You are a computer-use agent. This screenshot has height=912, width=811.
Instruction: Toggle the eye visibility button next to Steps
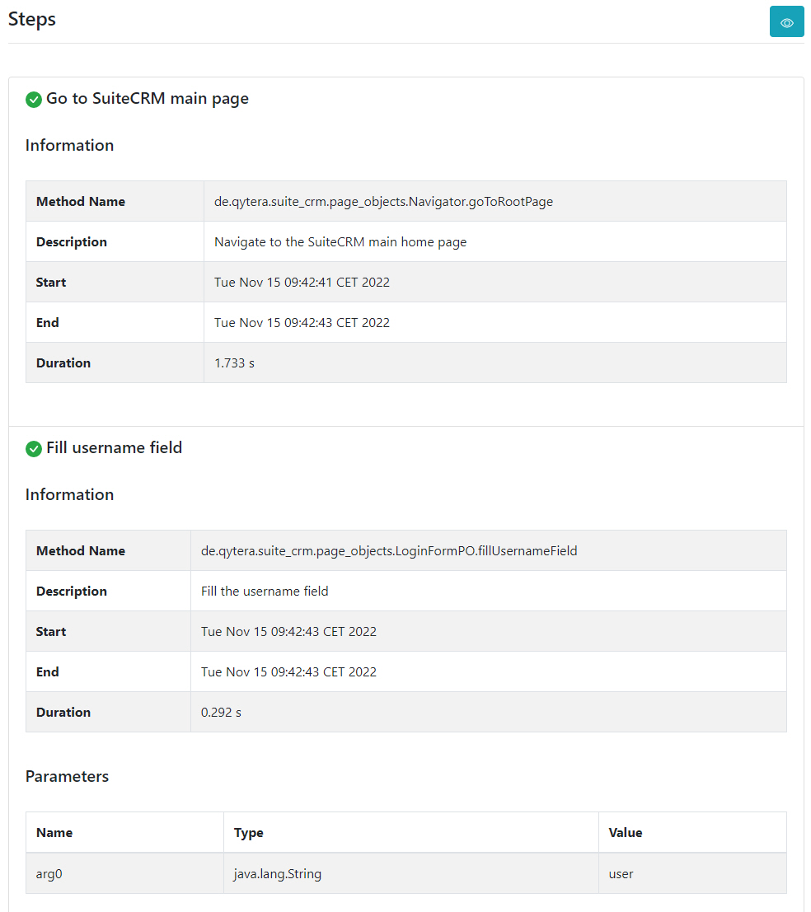[786, 22]
